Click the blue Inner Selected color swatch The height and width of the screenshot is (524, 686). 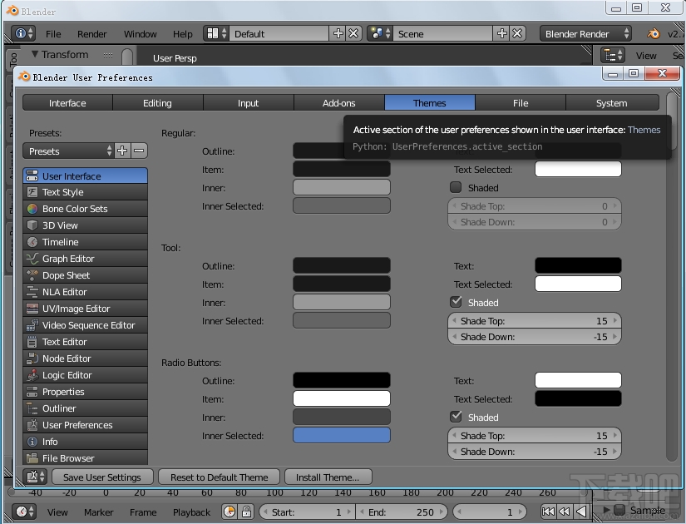[341, 435]
